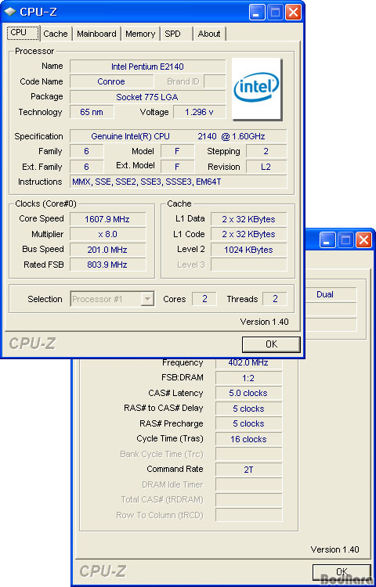Close the front CPU-Z window
376x587 pixels.
(293, 13)
